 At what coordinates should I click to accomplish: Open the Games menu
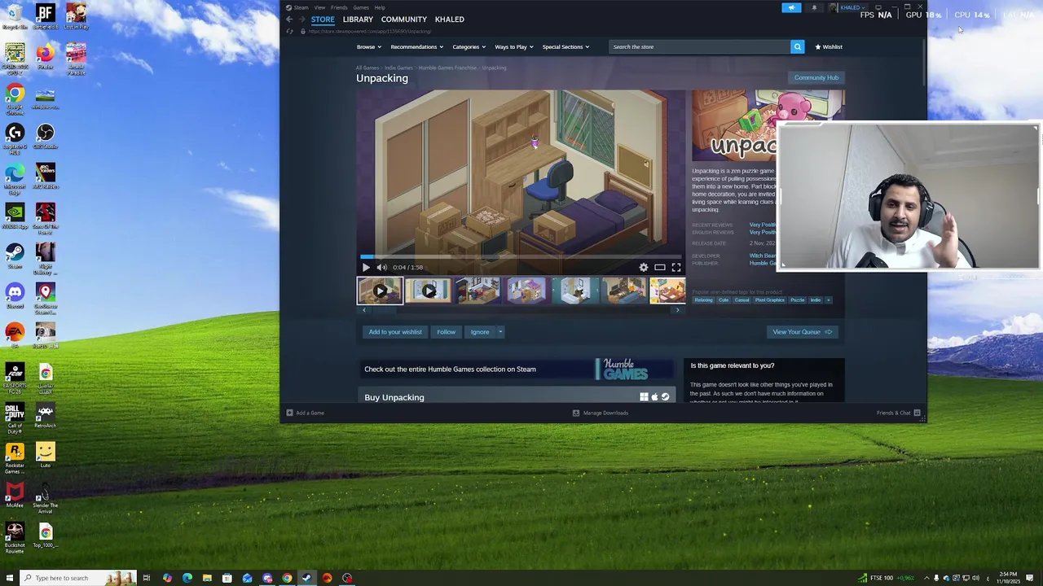point(361,7)
